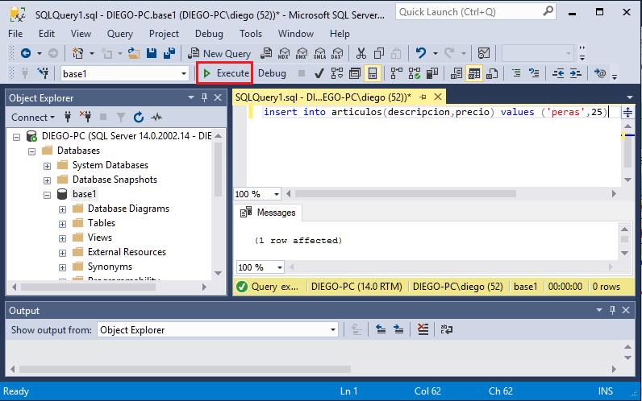
Task: Open Database Engine Query icon beside New Query
Action: click(x=266, y=53)
